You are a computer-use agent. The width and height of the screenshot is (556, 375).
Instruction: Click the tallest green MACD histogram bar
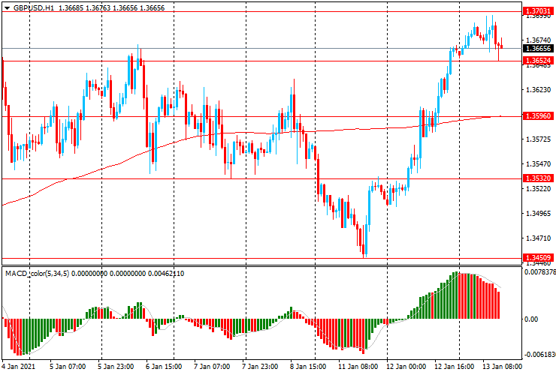point(455,296)
